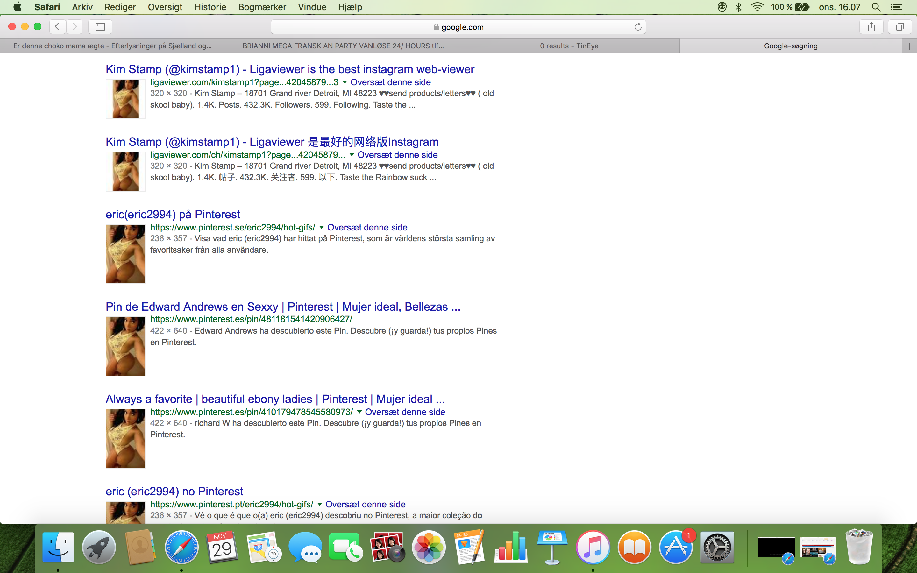917x573 pixels.
Task: Open the Share button in toolbar
Action: coord(871,26)
